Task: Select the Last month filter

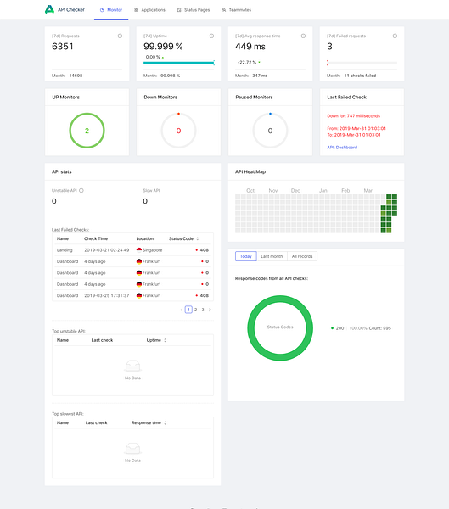Action: pyautogui.click(x=272, y=256)
